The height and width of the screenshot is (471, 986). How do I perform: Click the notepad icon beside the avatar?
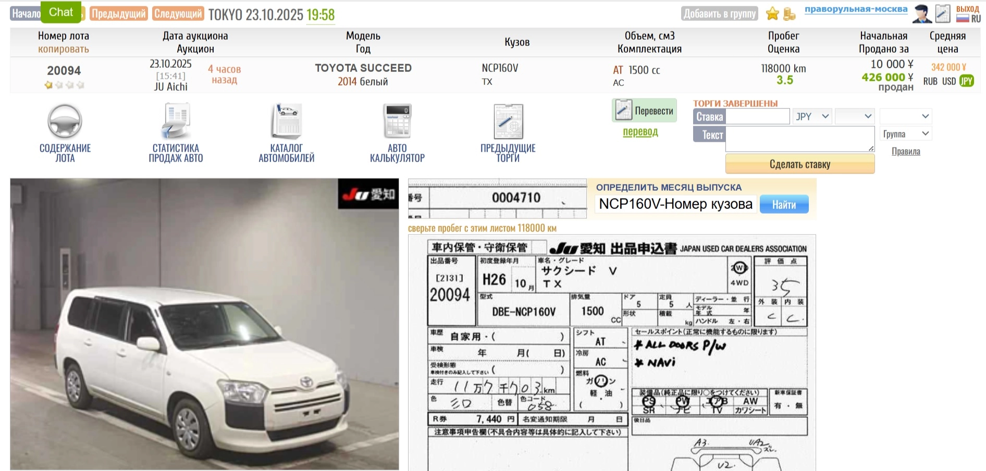(943, 14)
